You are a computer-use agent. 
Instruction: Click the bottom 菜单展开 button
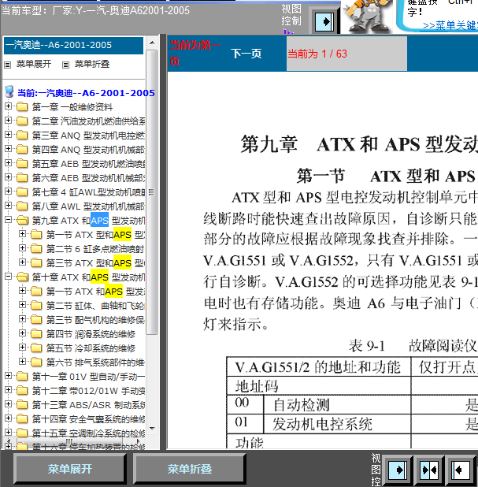pos(69,469)
